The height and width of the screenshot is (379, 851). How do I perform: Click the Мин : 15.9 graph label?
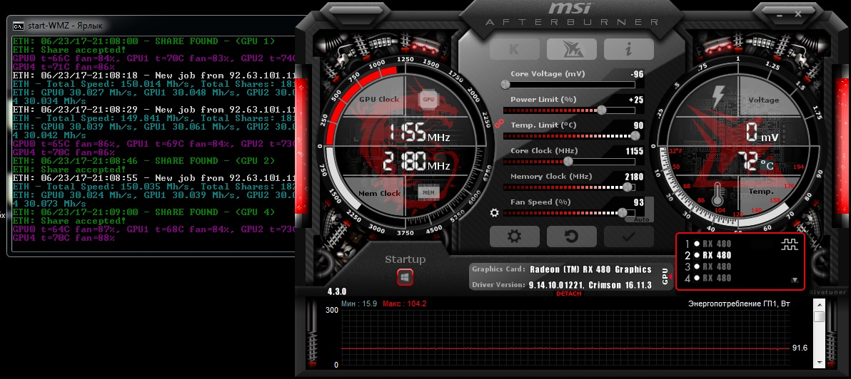tap(358, 303)
